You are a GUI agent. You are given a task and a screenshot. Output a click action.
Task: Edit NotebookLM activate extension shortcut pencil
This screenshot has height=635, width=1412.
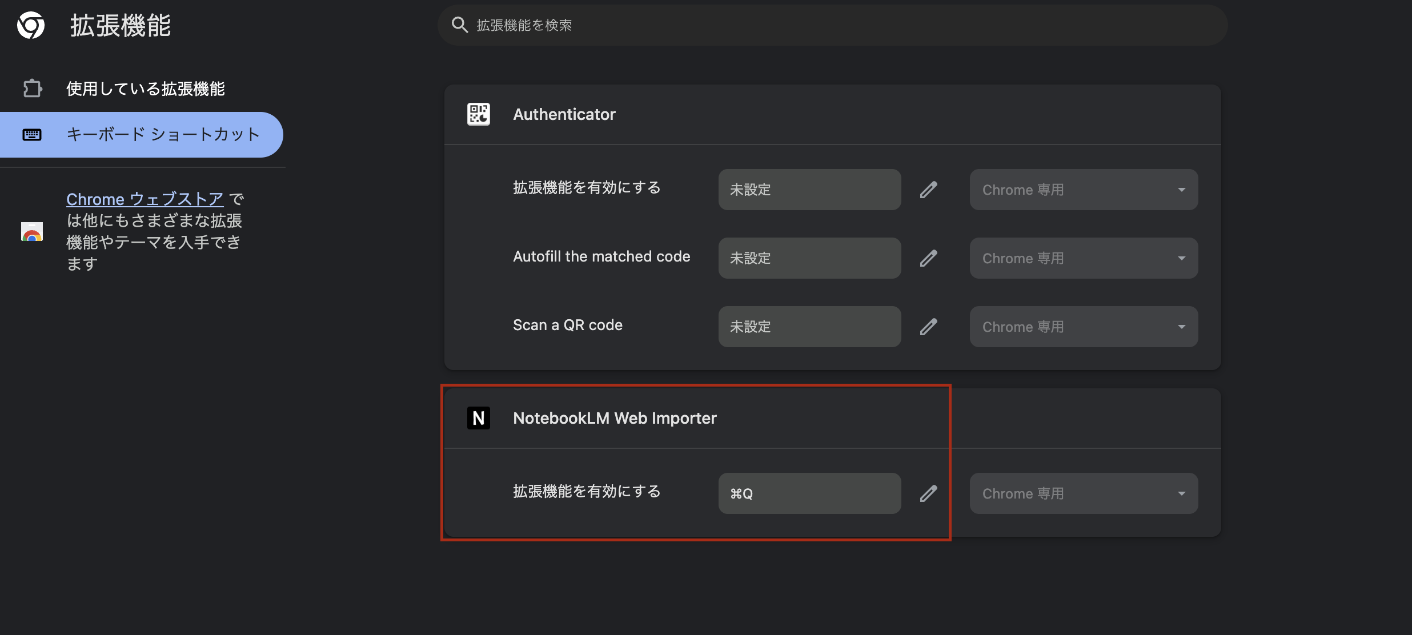[928, 493]
